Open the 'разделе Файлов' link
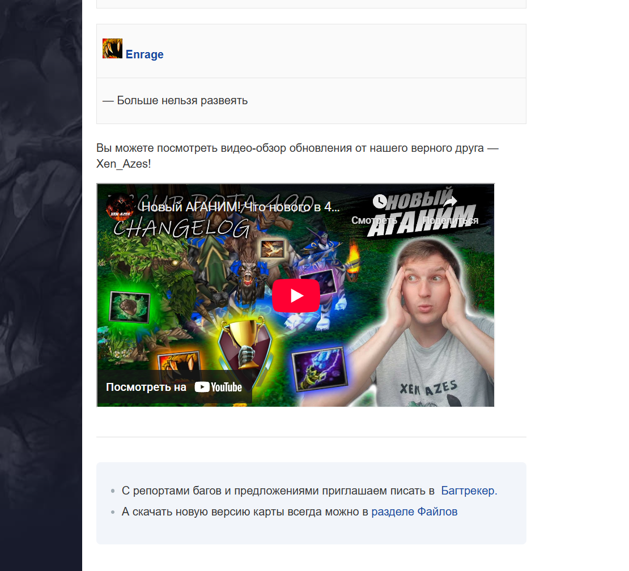 [414, 512]
